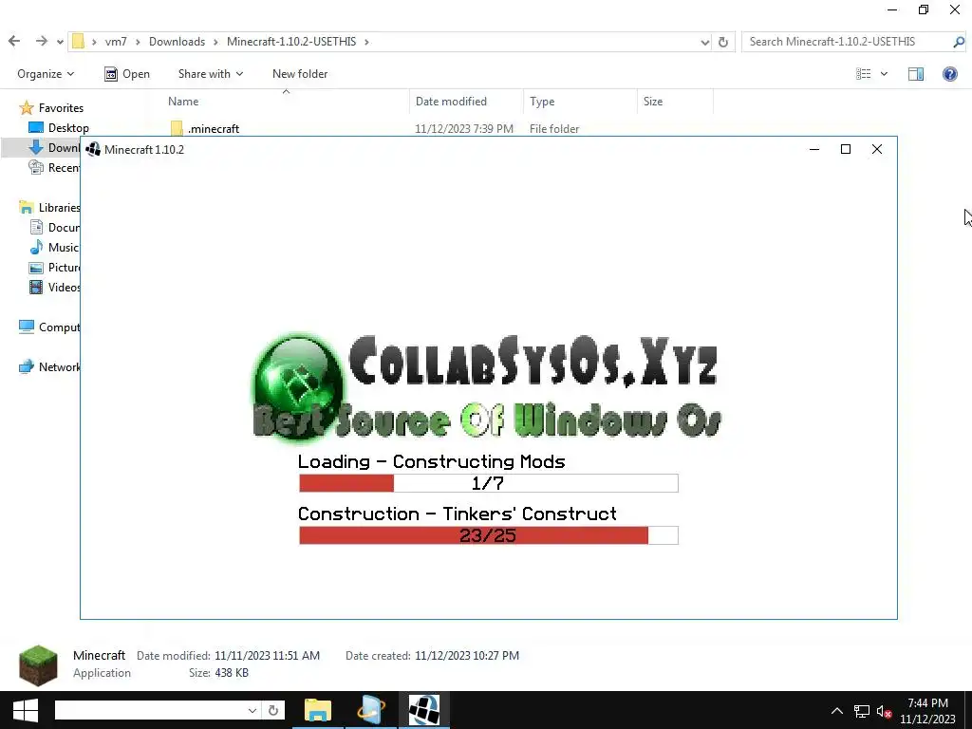Click the taskbar address input field

click(x=149, y=710)
